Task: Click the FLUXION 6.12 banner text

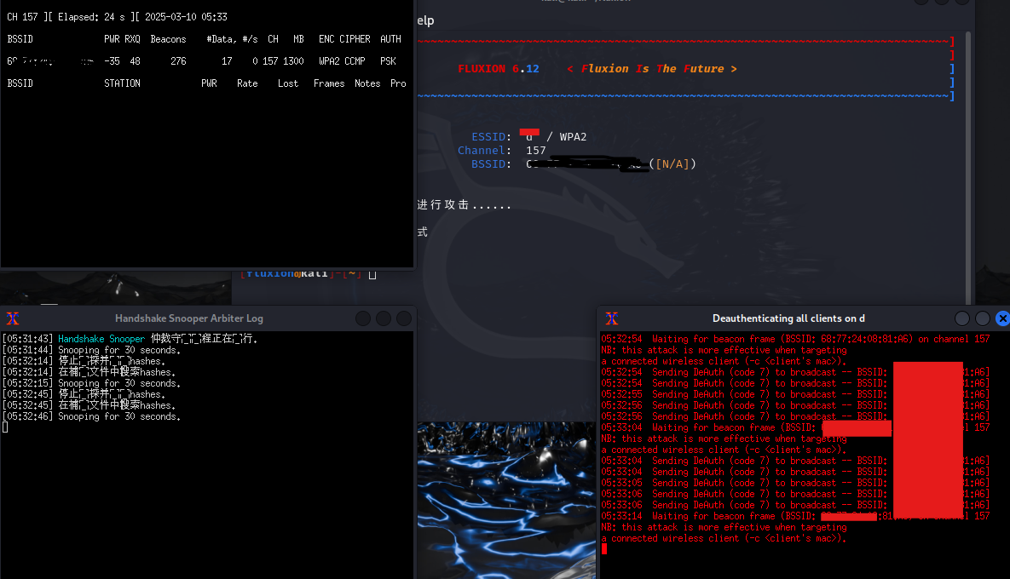Action: [499, 69]
